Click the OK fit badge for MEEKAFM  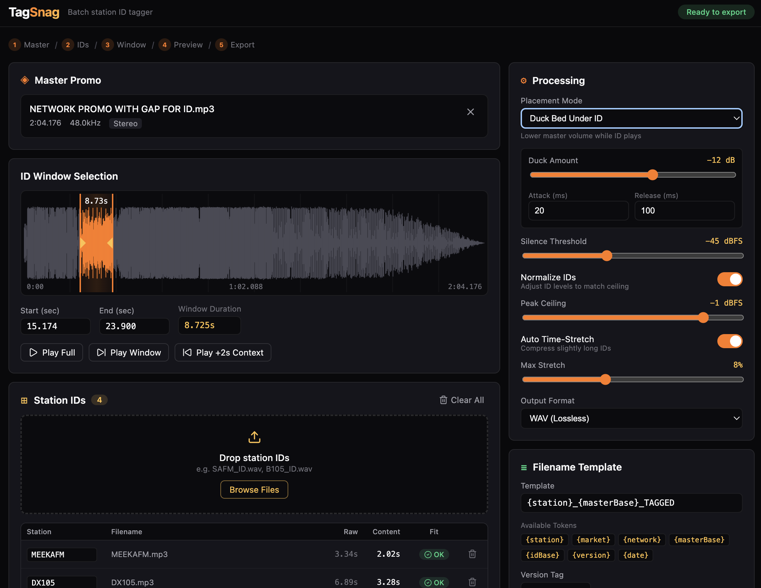[434, 554]
